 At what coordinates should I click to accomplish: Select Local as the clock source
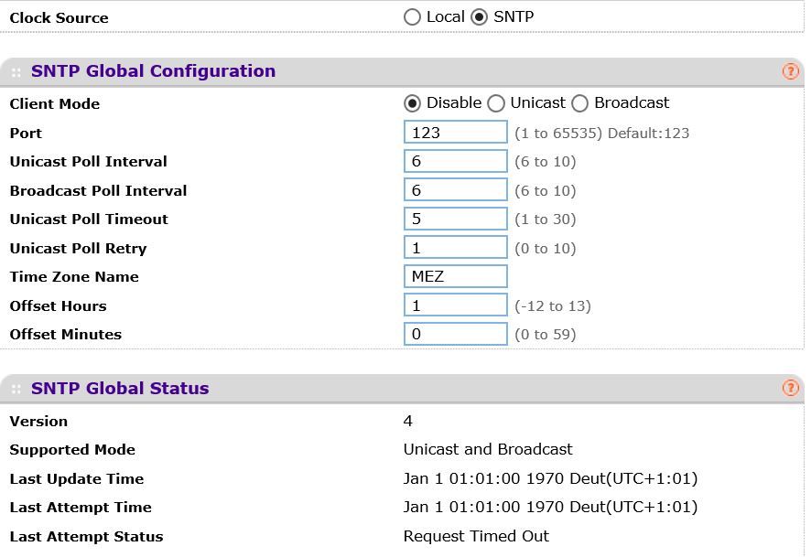point(413,17)
